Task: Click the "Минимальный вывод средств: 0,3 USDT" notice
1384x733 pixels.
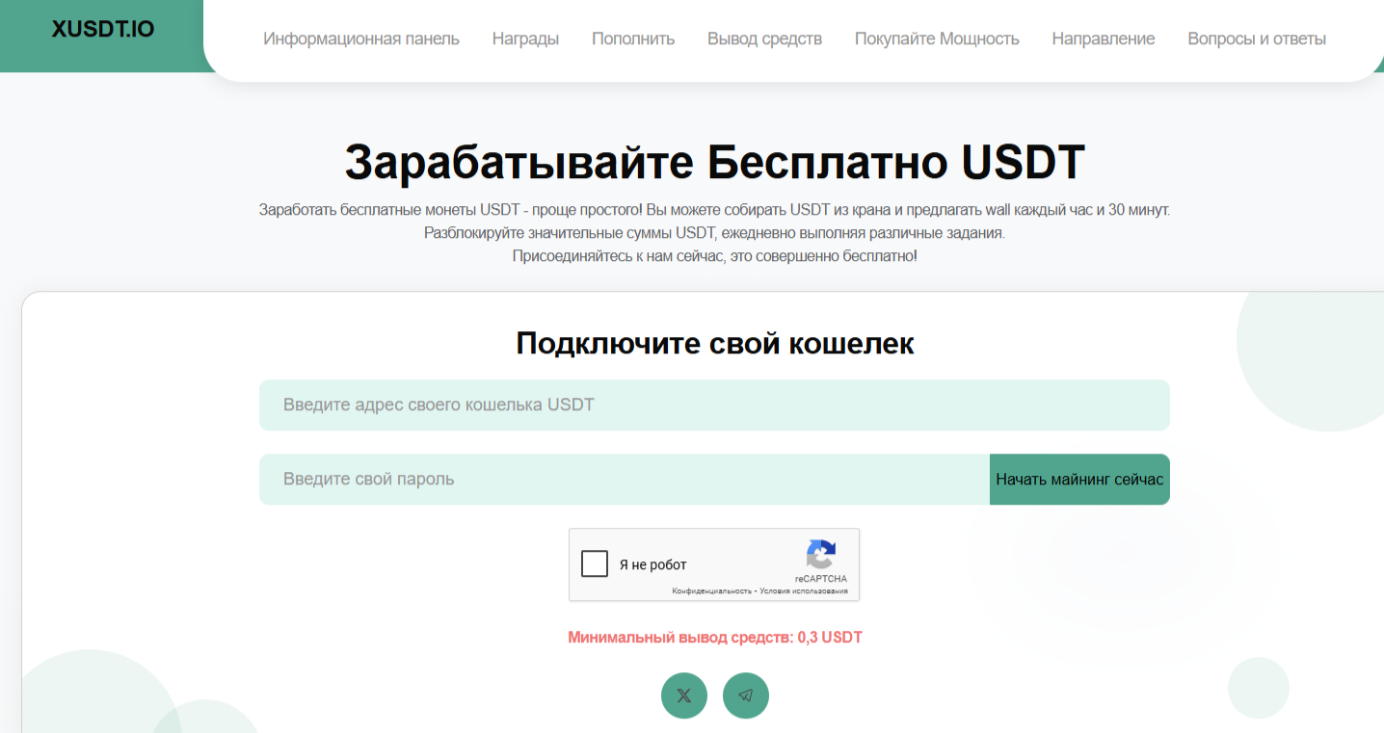Action: click(715, 638)
